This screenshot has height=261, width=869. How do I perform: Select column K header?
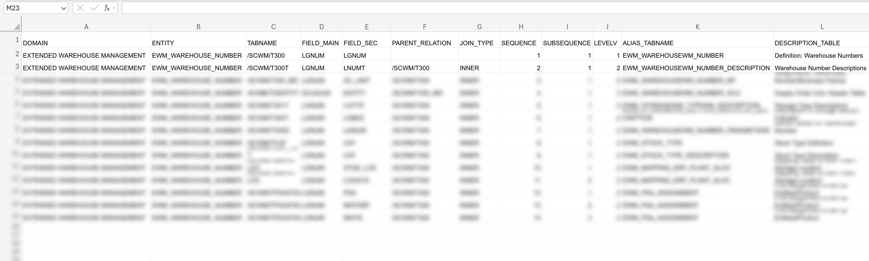[697, 27]
